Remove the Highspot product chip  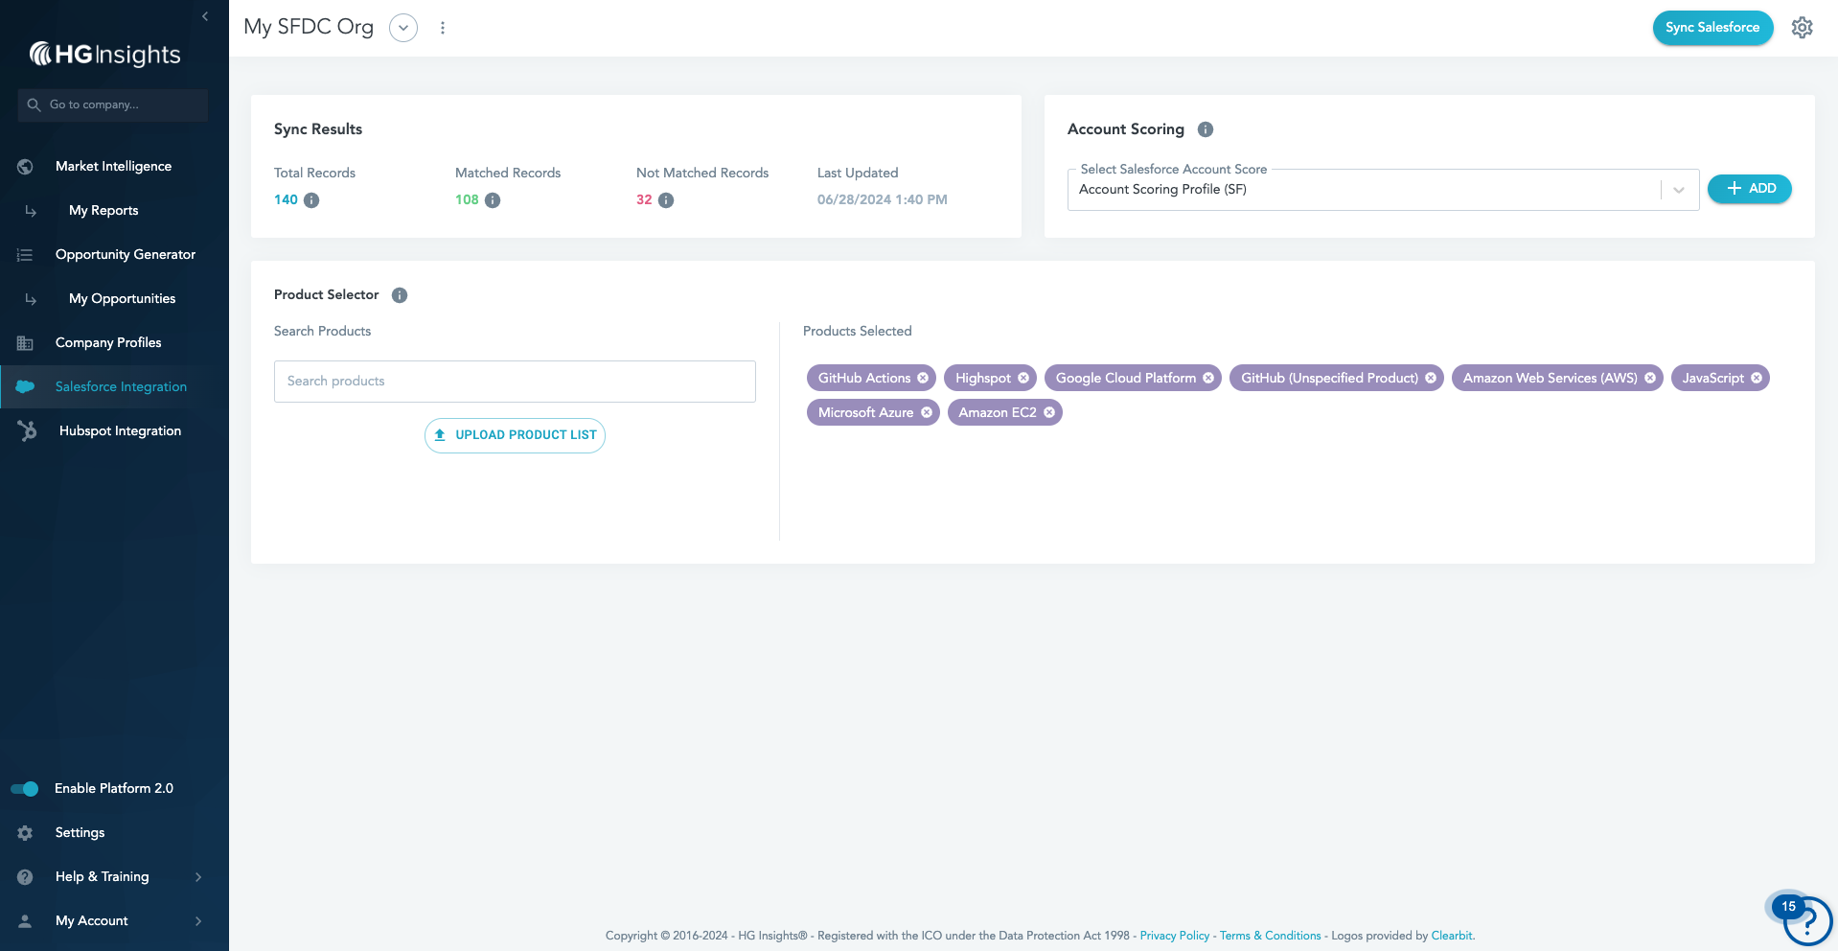tap(1023, 378)
